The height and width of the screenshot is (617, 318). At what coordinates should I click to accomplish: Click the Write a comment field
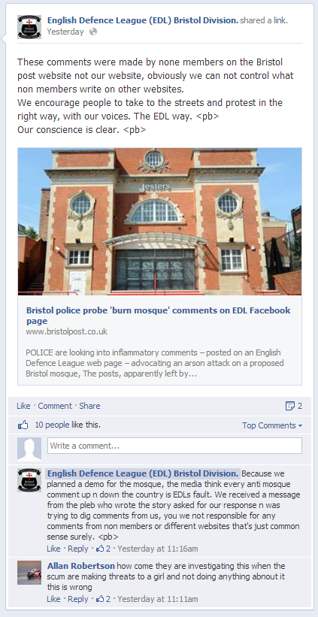(174, 446)
